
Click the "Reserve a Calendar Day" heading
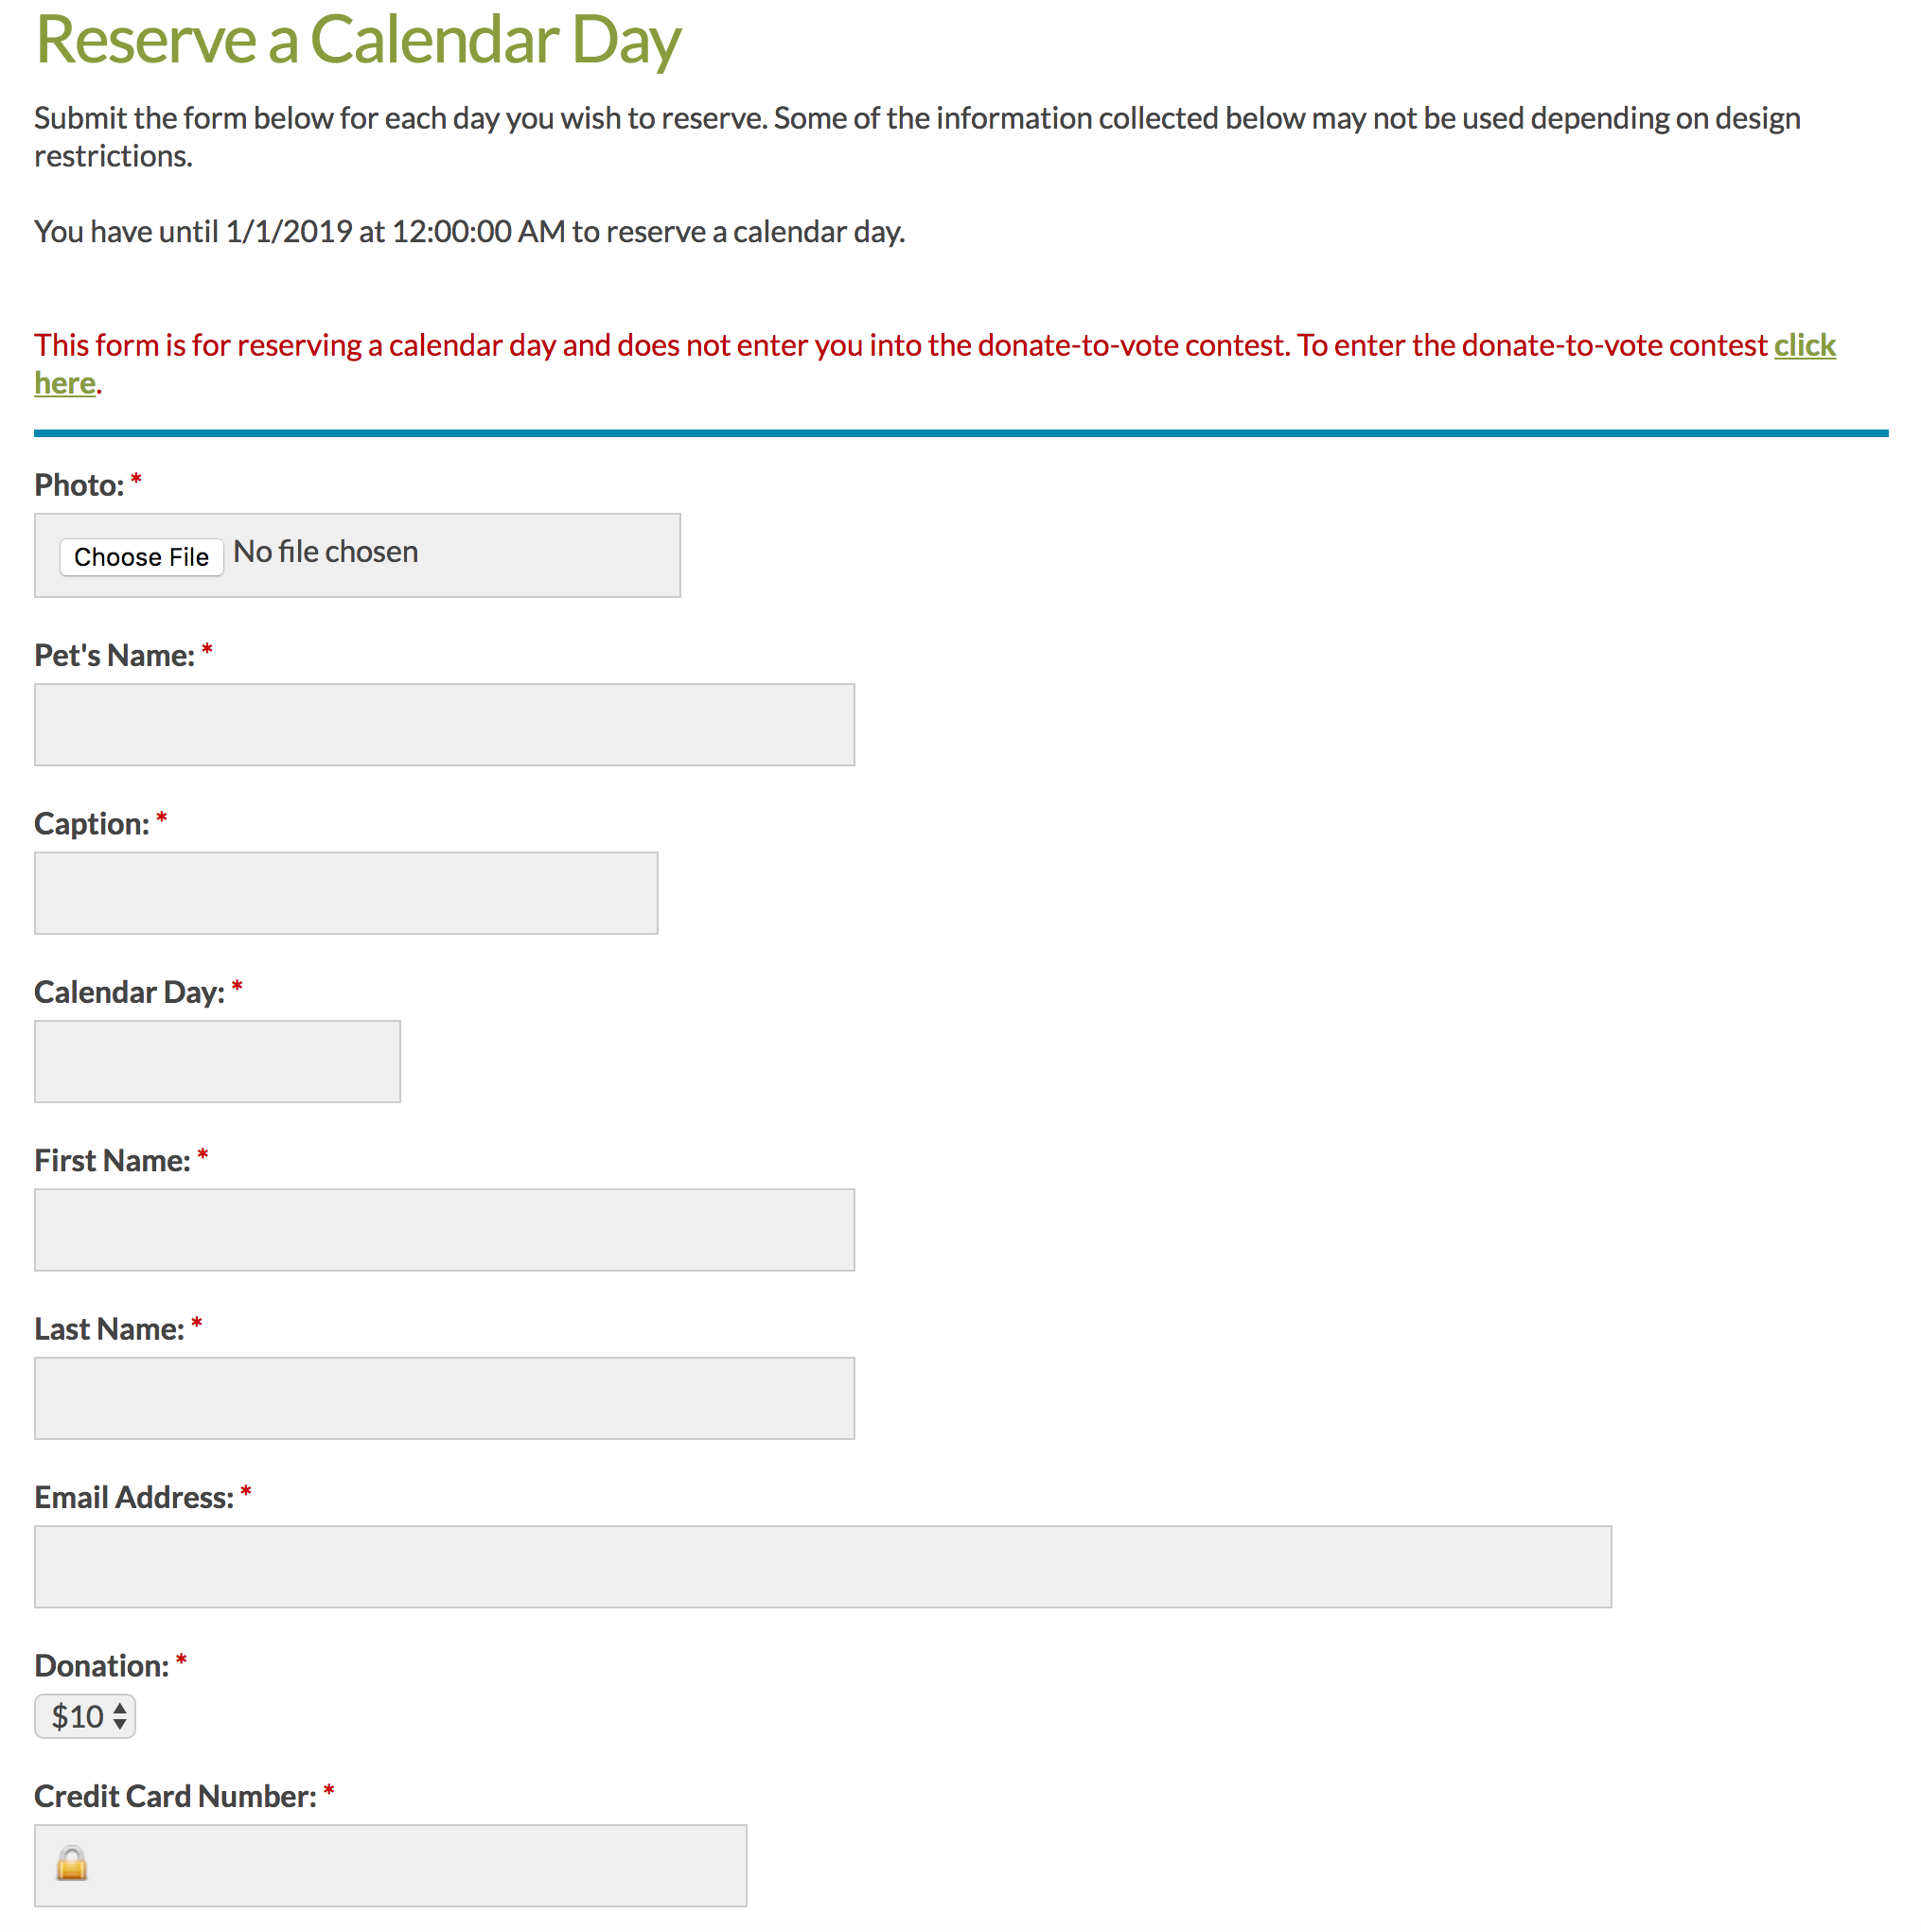[358, 40]
